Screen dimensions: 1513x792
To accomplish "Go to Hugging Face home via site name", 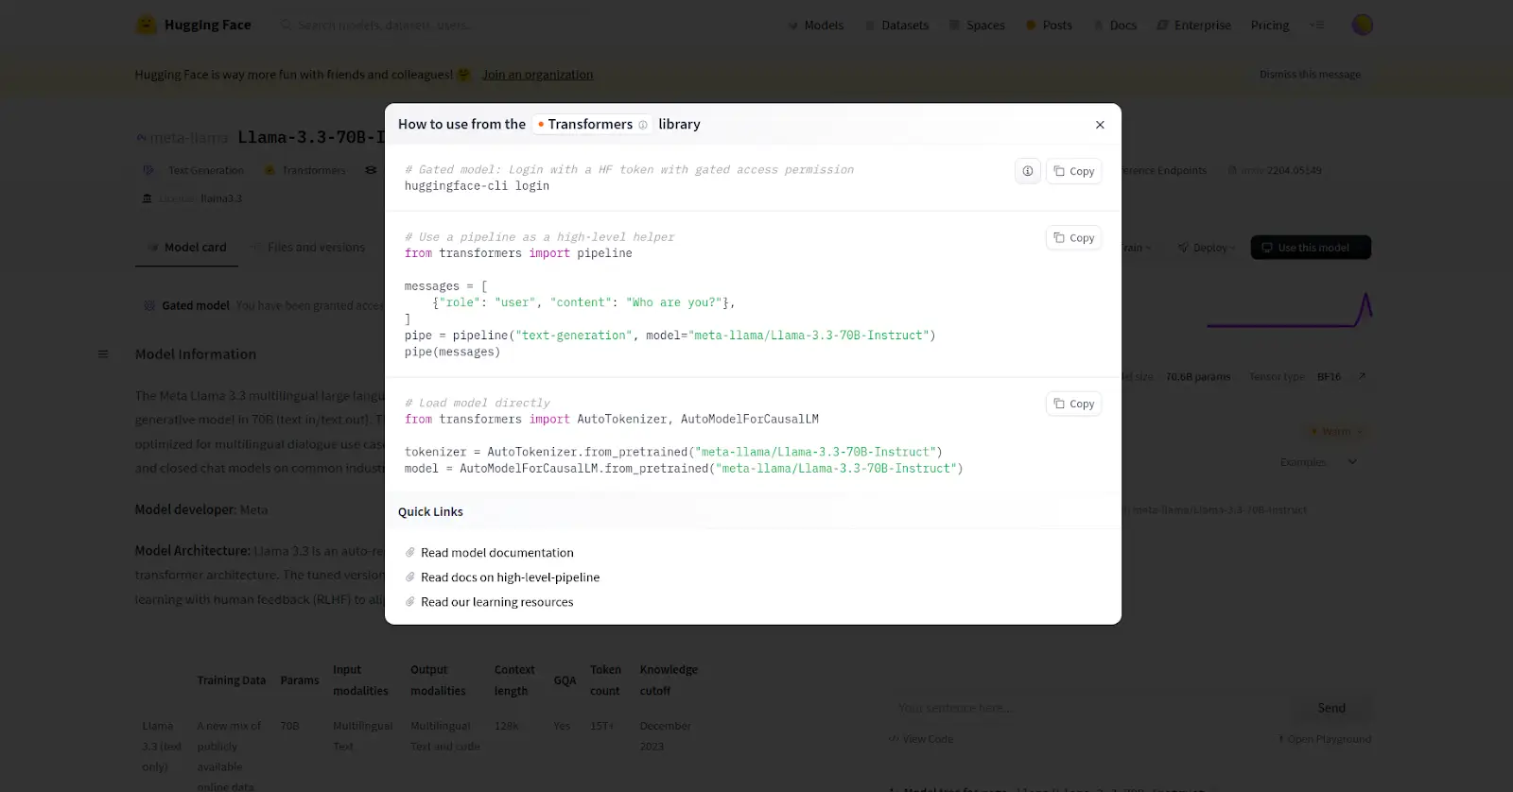I will pyautogui.click(x=208, y=25).
